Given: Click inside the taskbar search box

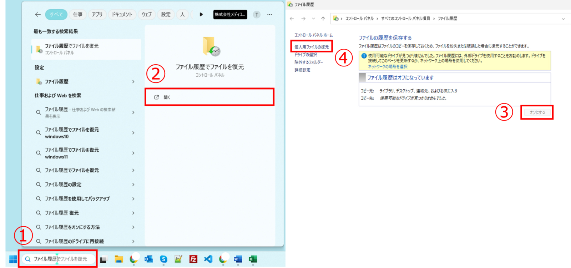Looking at the screenshot, I should 59,259.
